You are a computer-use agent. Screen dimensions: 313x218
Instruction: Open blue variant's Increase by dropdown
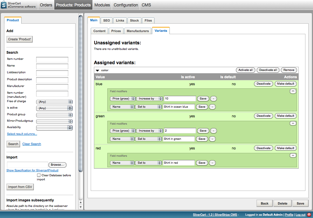[149, 99]
